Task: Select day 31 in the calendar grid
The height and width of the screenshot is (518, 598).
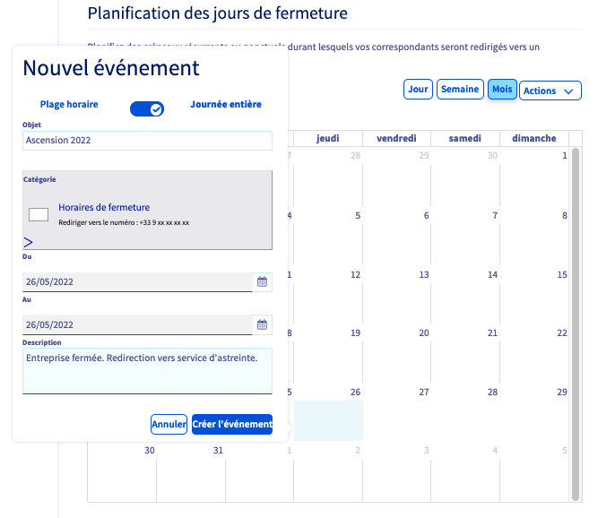Action: (x=217, y=450)
